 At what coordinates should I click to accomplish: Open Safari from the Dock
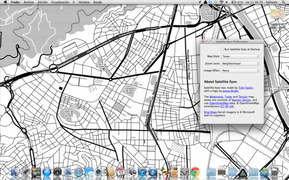78,172
